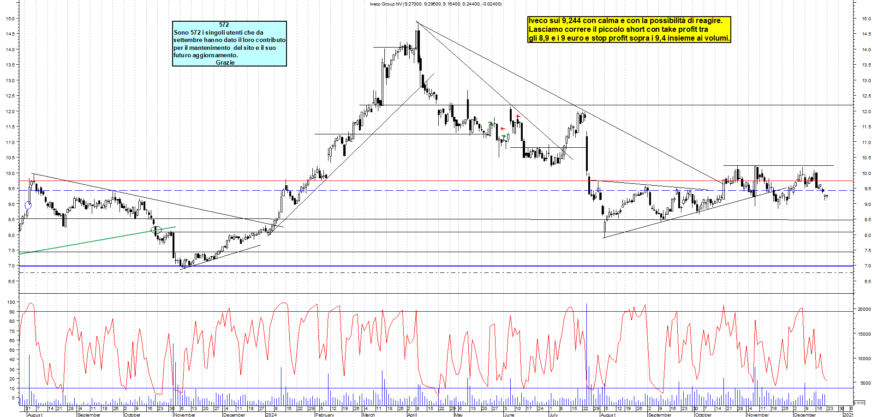Click the 'May' label on the time axis
Screen dimensions: 872x417
(459, 415)
